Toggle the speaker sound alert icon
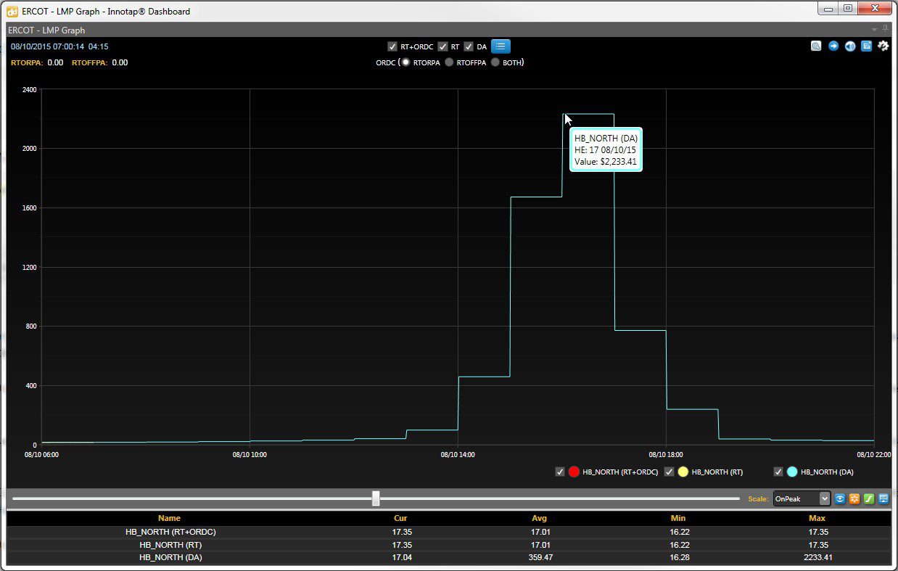The width and height of the screenshot is (898, 571). 850,46
